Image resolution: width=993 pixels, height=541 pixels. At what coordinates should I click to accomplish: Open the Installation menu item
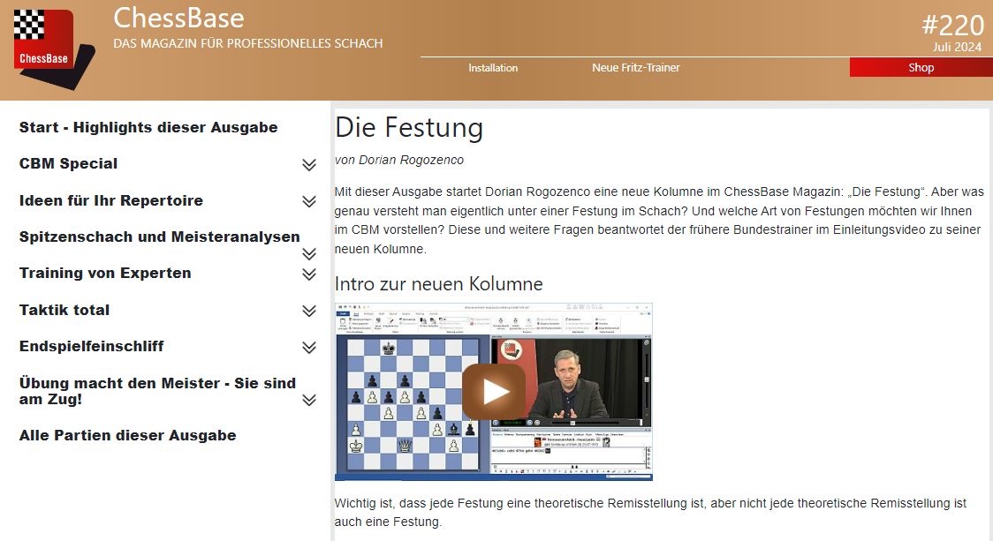(x=493, y=68)
